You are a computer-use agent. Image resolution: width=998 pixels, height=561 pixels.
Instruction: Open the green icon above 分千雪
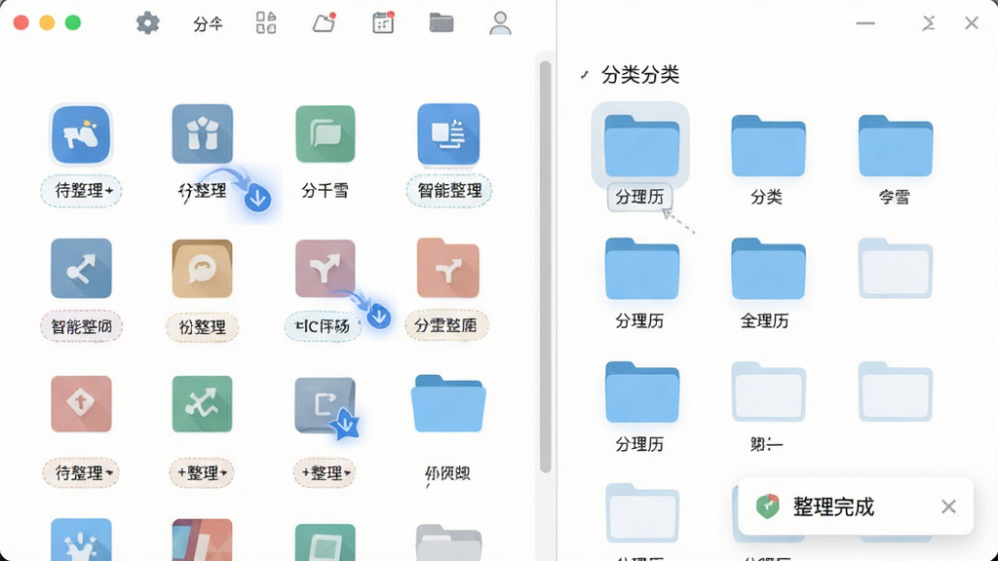click(326, 134)
